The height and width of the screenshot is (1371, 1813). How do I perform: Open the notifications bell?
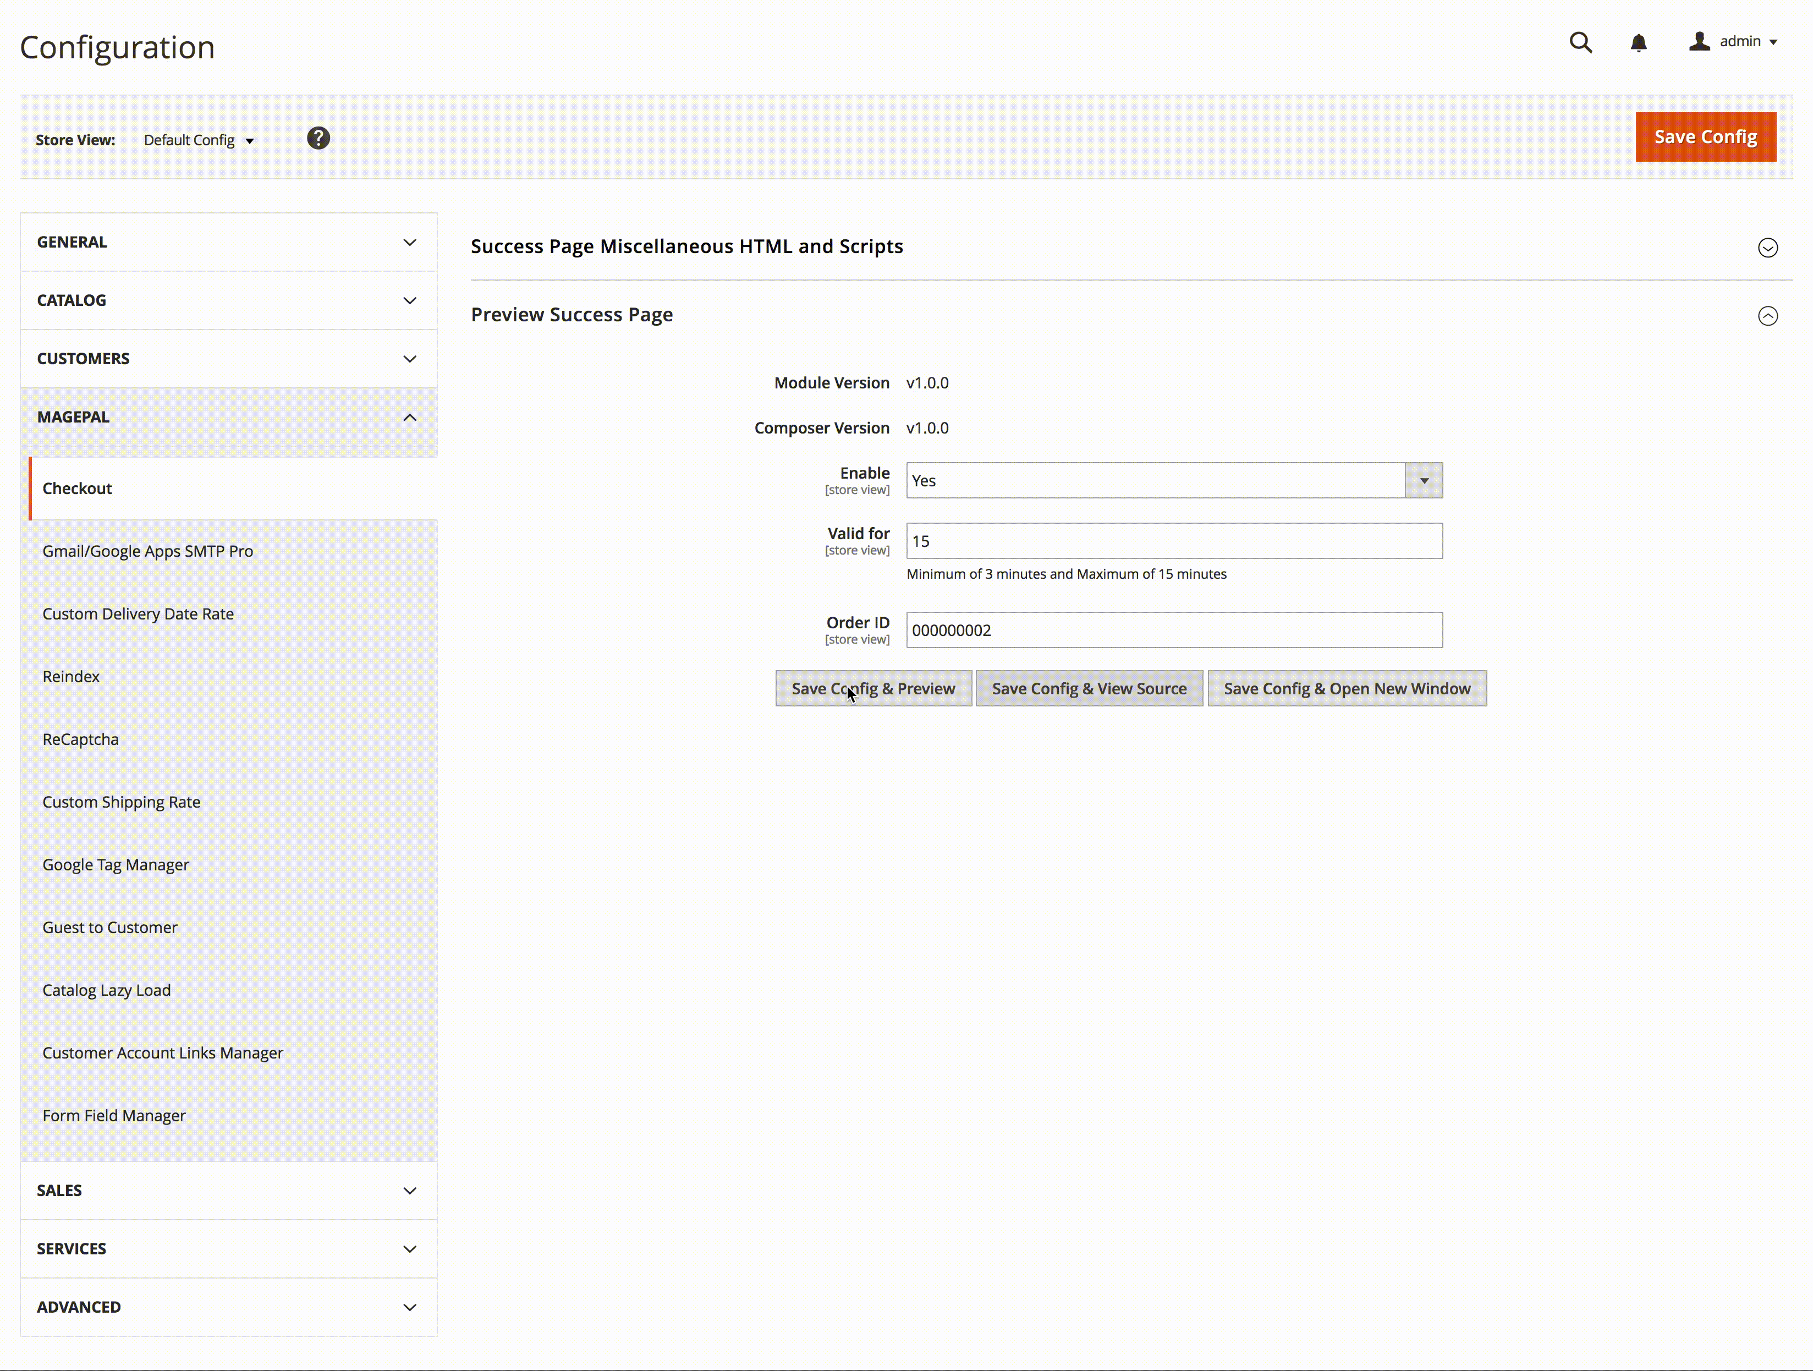1638,43
